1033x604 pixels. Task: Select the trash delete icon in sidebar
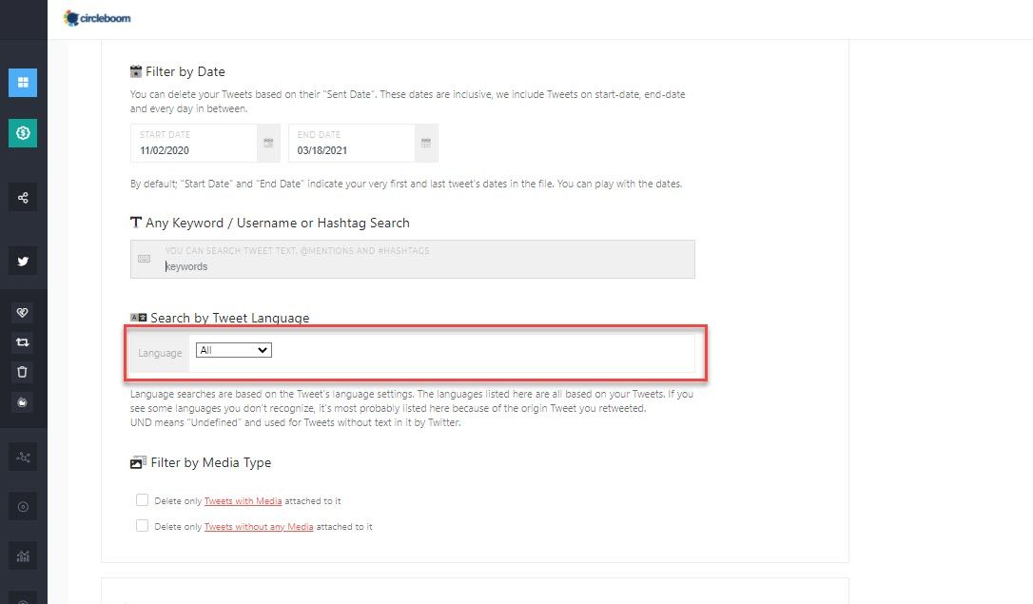coord(23,372)
